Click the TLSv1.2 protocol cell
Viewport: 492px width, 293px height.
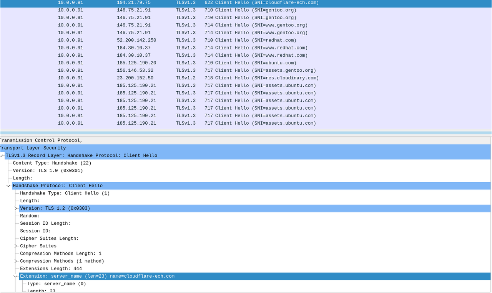pos(186,78)
